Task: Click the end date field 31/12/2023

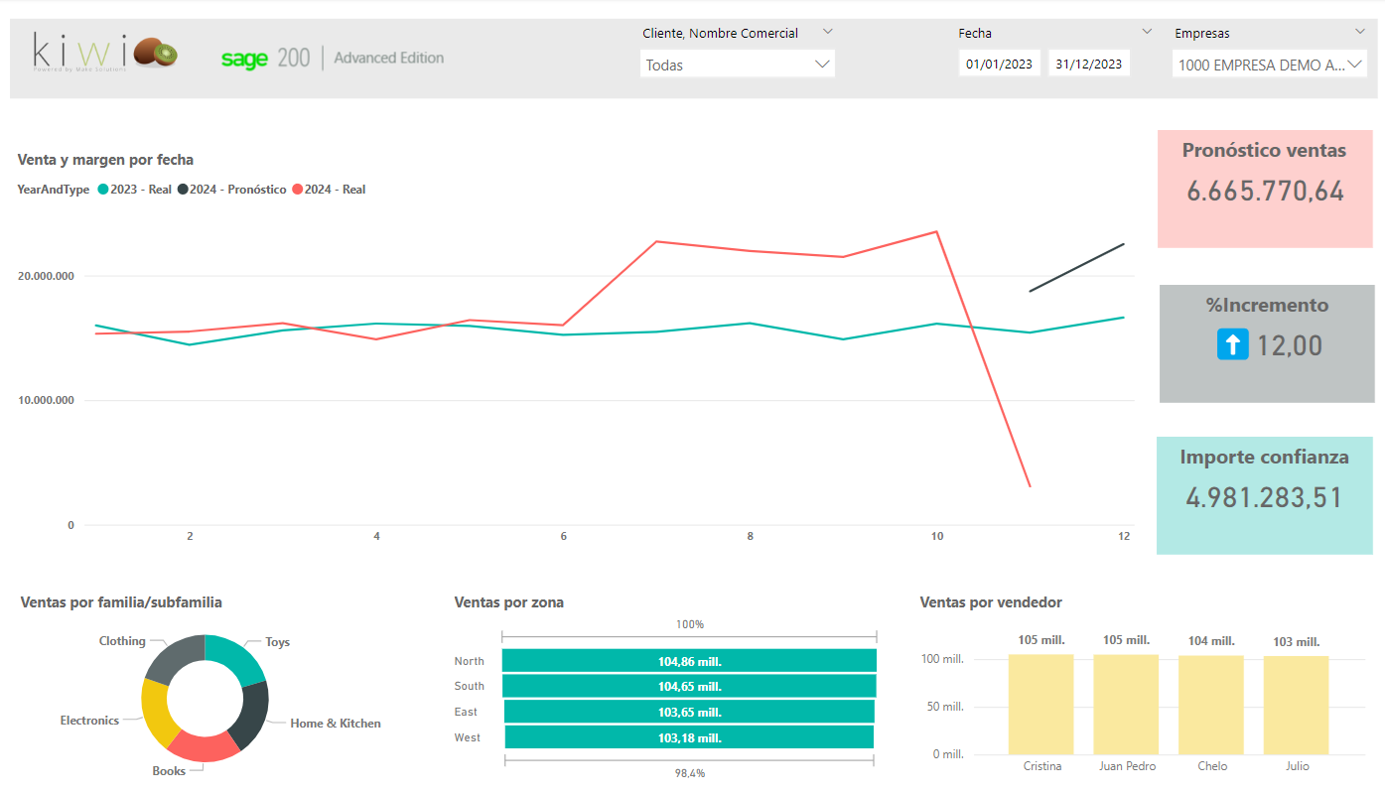Action: [x=1089, y=64]
